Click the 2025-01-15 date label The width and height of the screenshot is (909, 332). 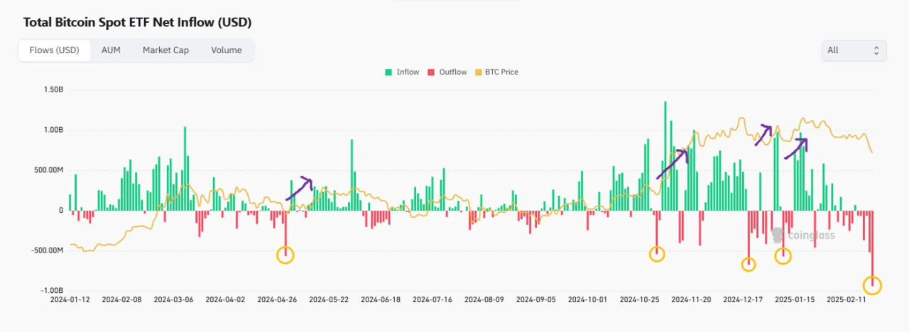795,300
